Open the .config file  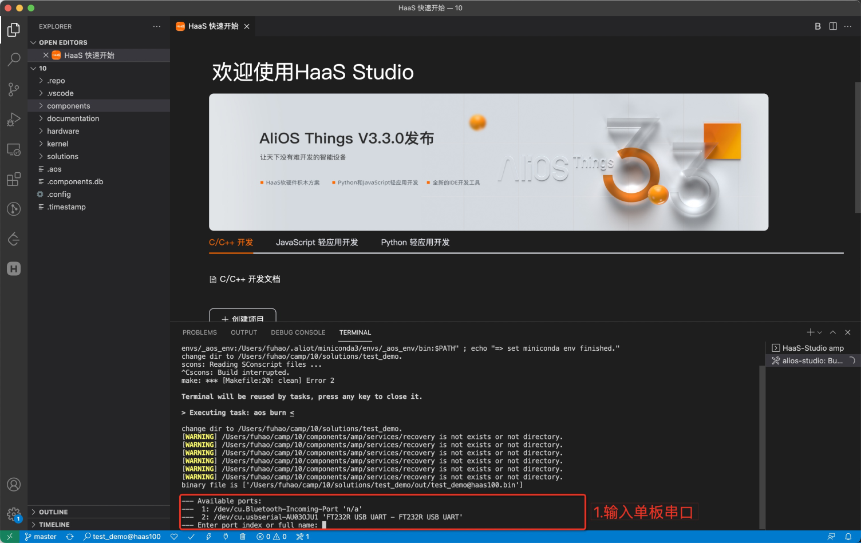coord(98,194)
